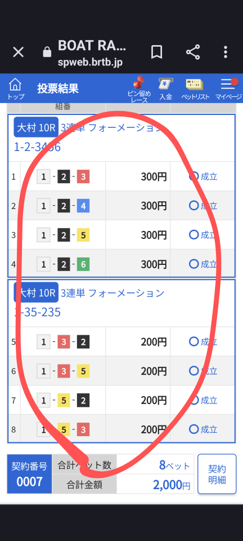
Task: Open the three-dot browser overflow menu
Action: click(x=226, y=52)
